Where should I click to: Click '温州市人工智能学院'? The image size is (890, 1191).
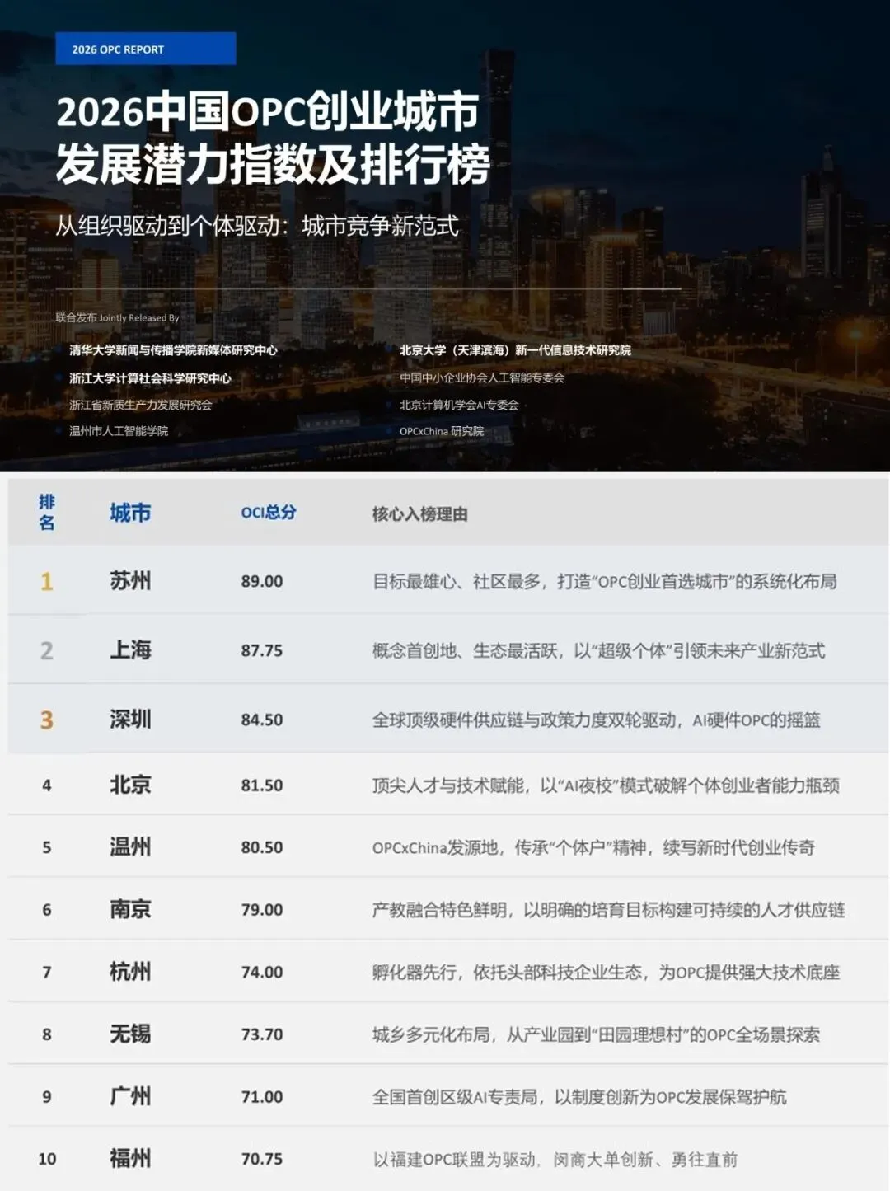point(119,431)
